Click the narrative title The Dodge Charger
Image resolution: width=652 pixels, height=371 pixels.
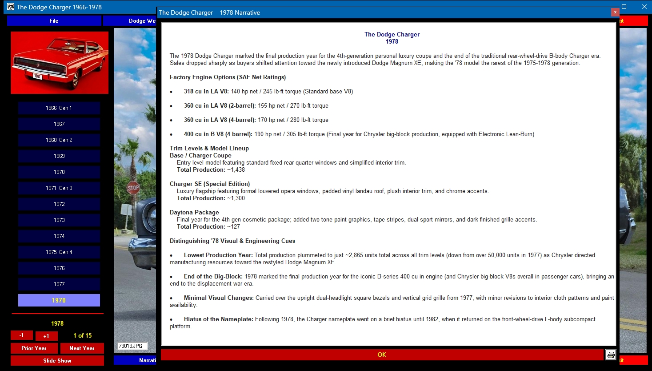click(x=392, y=34)
